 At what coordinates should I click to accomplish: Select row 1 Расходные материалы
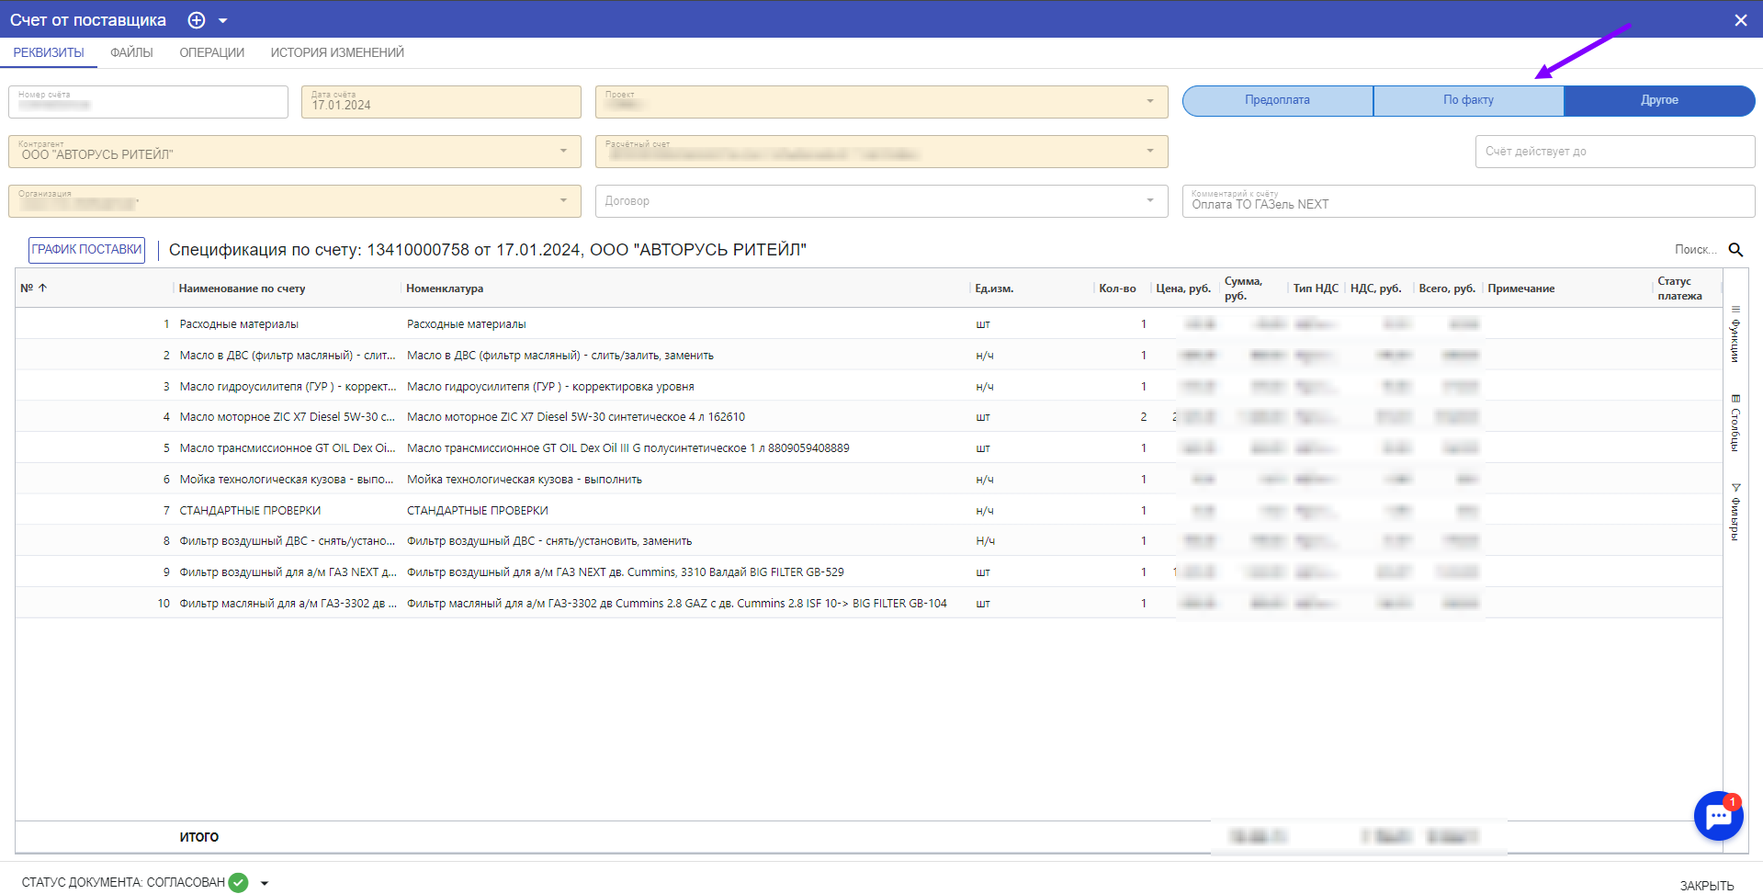pyautogui.click(x=868, y=324)
